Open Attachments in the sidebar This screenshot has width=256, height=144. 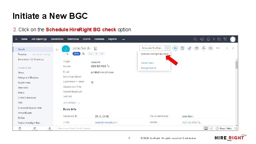(24, 83)
